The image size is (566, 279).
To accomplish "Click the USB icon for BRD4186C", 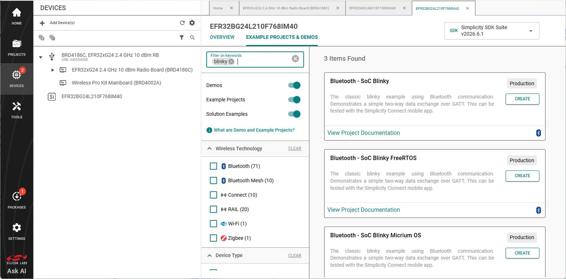I will [x=52, y=56].
